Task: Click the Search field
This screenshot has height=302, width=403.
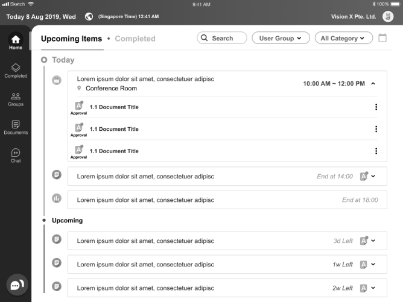Action: tap(222, 38)
